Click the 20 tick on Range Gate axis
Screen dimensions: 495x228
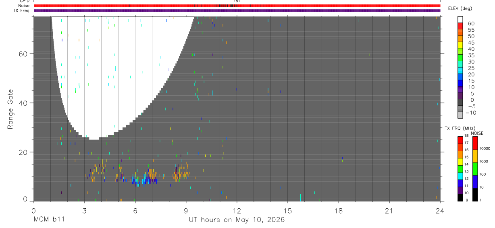pos(23,152)
